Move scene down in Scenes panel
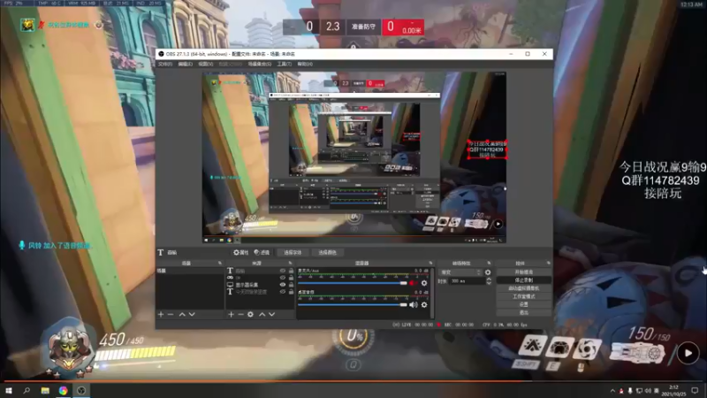 point(192,314)
